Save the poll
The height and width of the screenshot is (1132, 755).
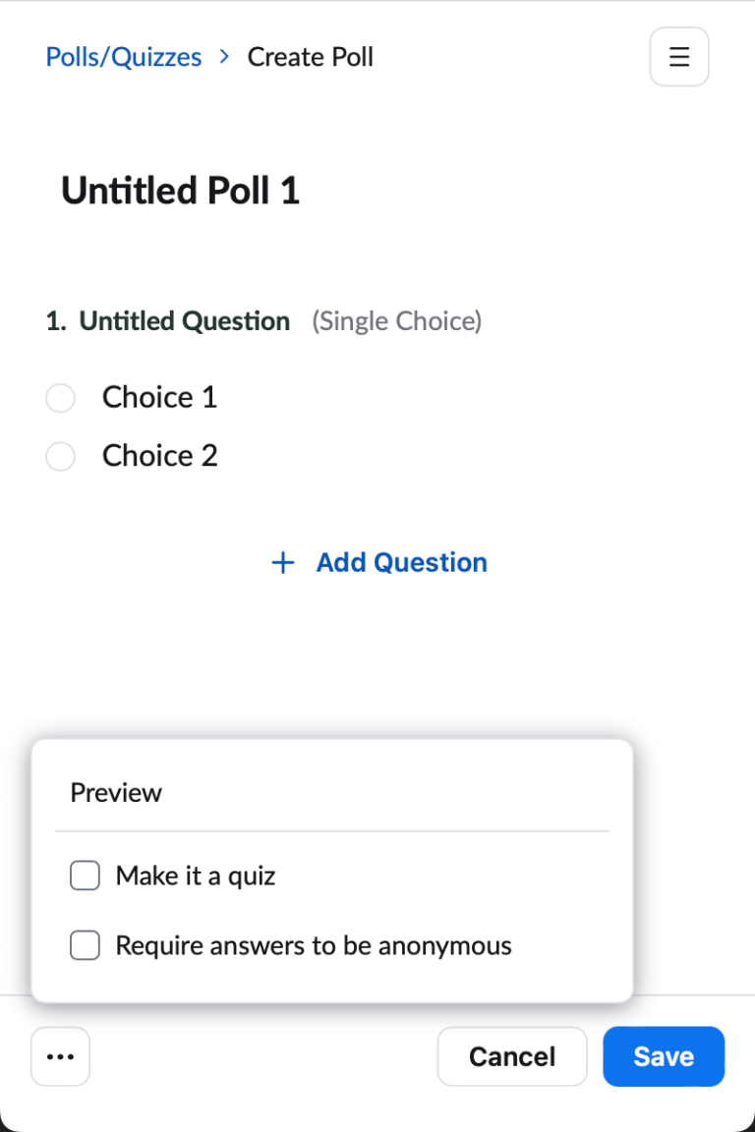[664, 1056]
